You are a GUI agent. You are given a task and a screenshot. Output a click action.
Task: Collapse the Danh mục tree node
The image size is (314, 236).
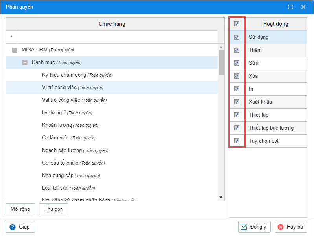[25, 62]
